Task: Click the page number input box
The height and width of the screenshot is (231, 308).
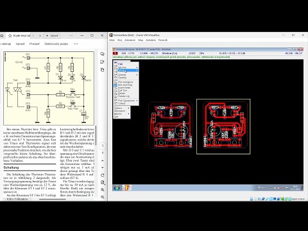Action: [x=103, y=146]
